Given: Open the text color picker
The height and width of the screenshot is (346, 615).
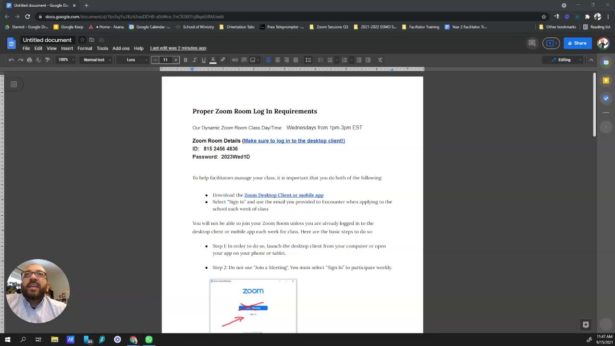Looking at the screenshot, I should [213, 60].
